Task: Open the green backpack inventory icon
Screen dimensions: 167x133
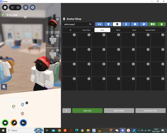Action: (161, 24)
